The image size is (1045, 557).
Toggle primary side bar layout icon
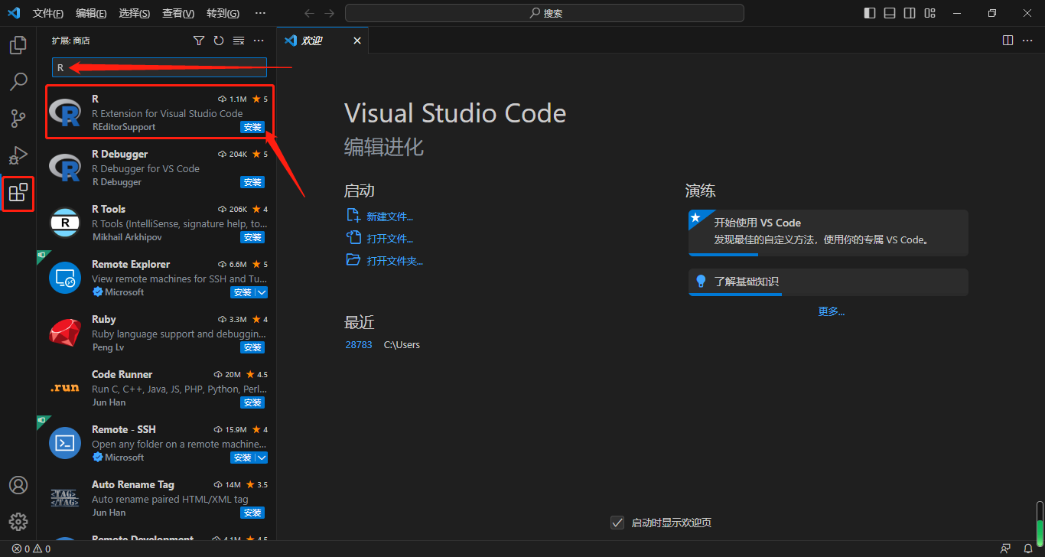click(870, 13)
